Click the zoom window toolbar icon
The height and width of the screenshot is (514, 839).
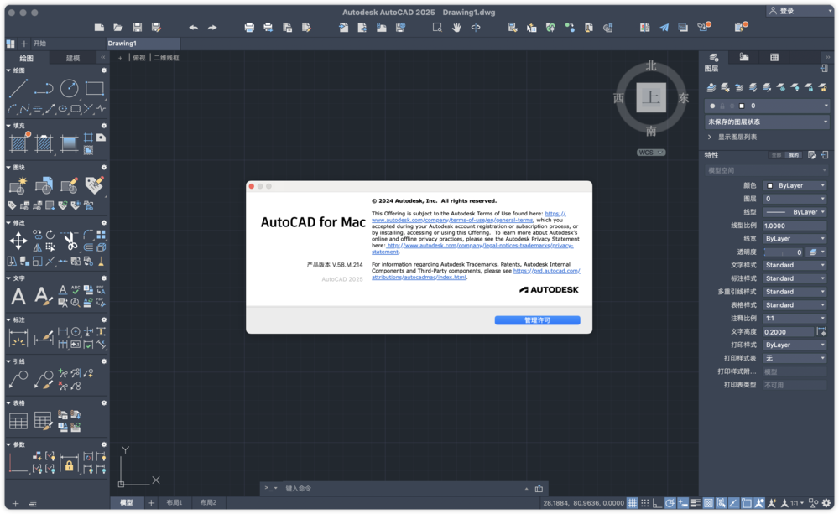[x=437, y=28]
